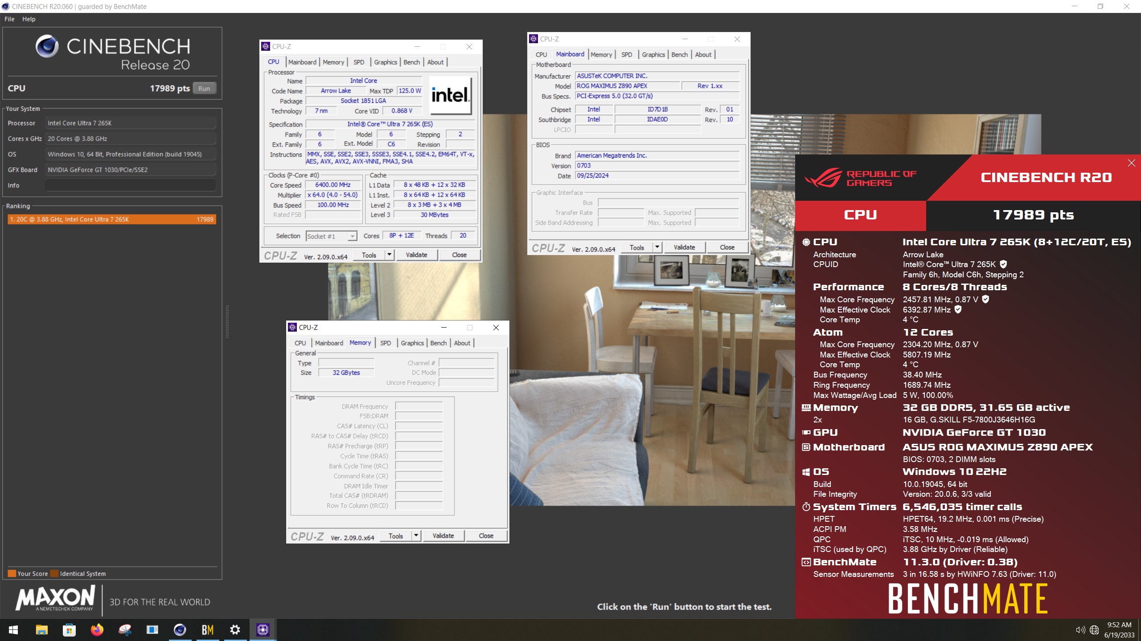Open File Explorer from the taskbar
This screenshot has width=1141, height=641.
pos(41,630)
